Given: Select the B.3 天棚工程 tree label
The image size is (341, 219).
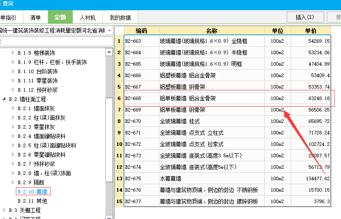Looking at the screenshot, I should [25, 210].
